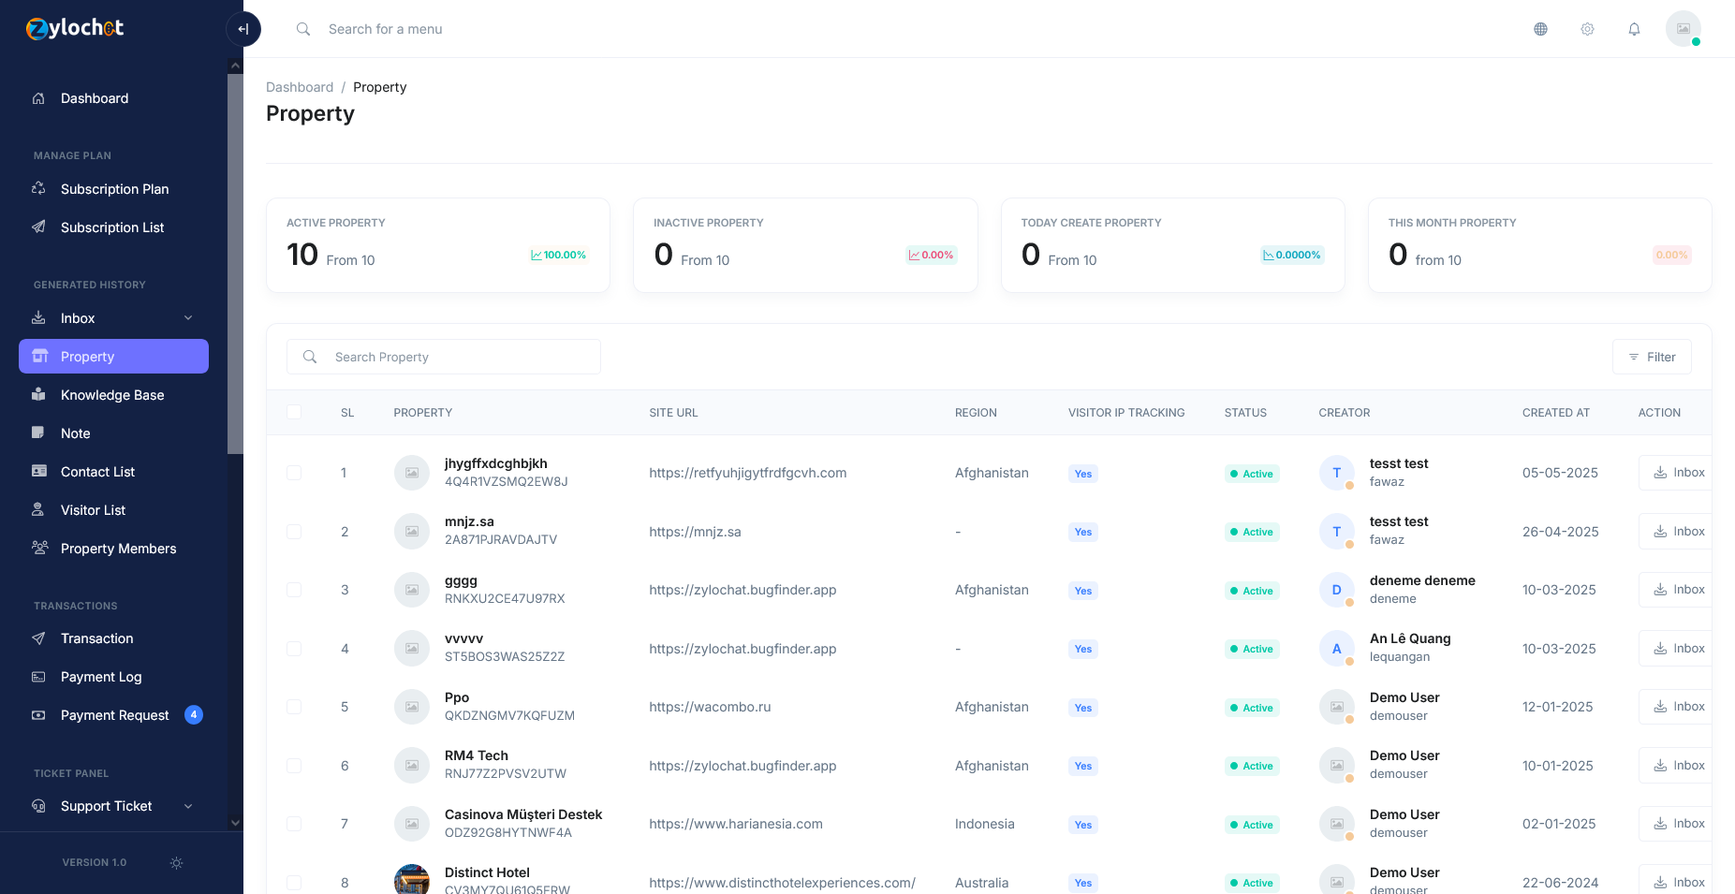1735x894 pixels.
Task: Open https://wacombo.ru site URL
Action: [x=710, y=707]
